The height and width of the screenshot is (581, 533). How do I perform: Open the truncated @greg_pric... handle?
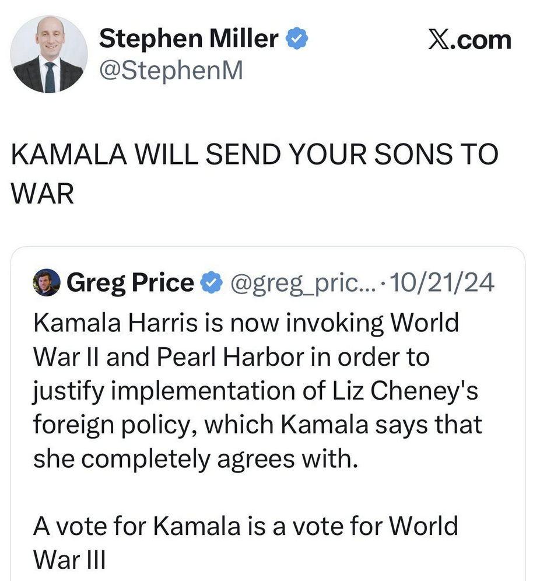coord(301,283)
